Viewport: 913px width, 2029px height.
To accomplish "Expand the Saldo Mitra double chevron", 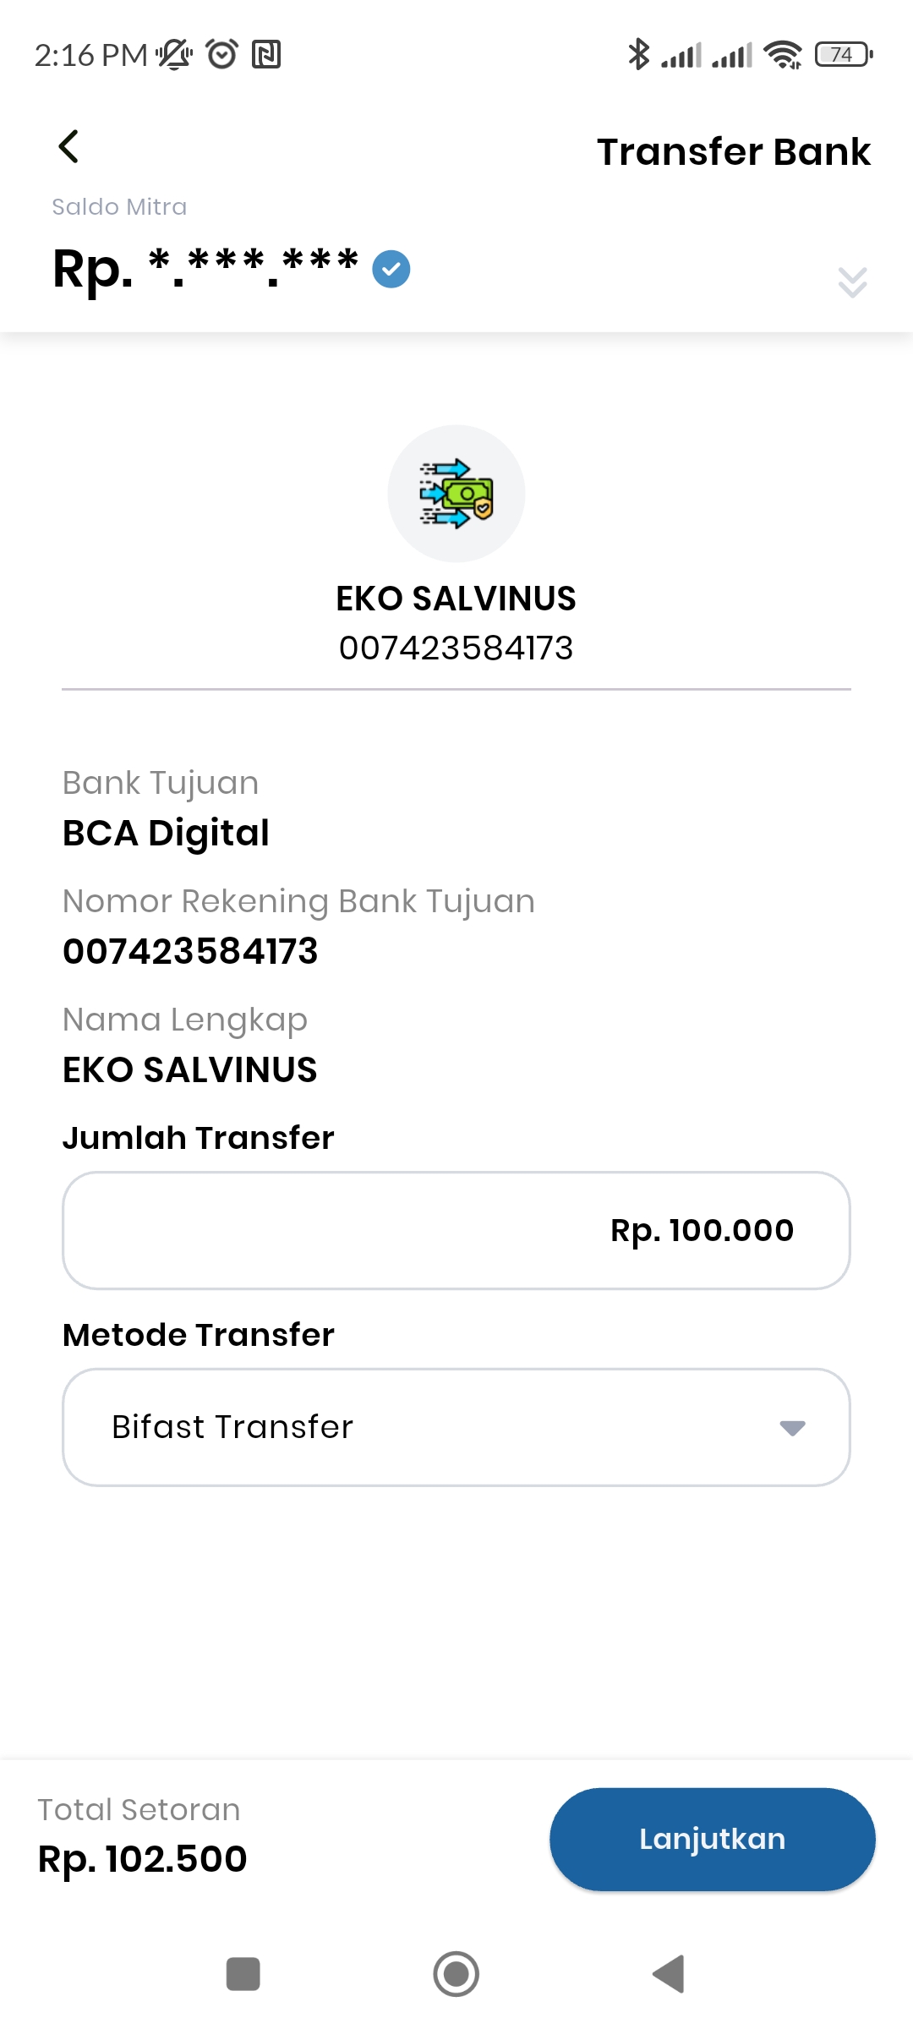I will pos(852,282).
